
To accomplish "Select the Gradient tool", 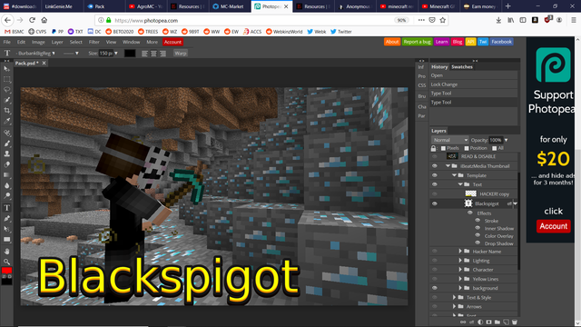I will point(6,174).
